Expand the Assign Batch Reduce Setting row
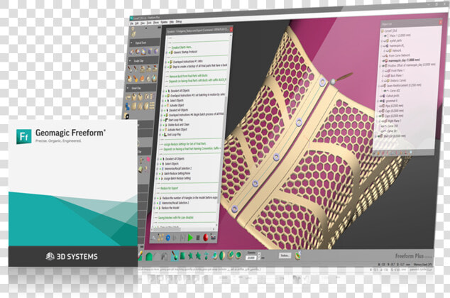 click(157, 179)
